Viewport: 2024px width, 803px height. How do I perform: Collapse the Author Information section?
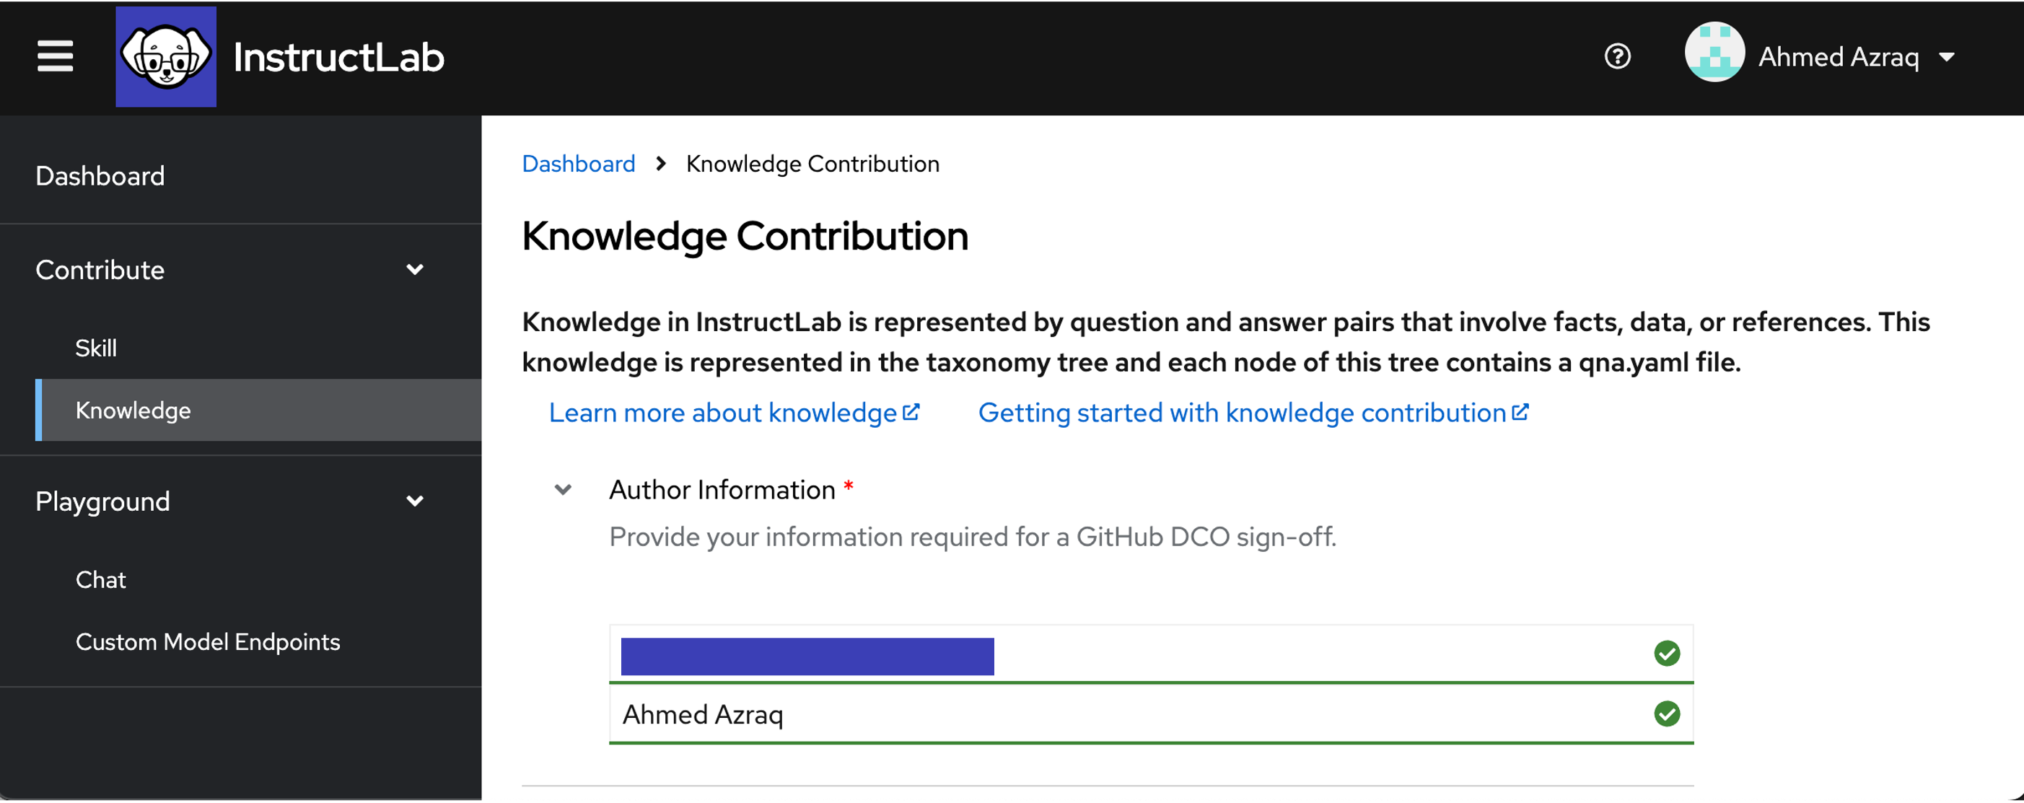tap(563, 488)
